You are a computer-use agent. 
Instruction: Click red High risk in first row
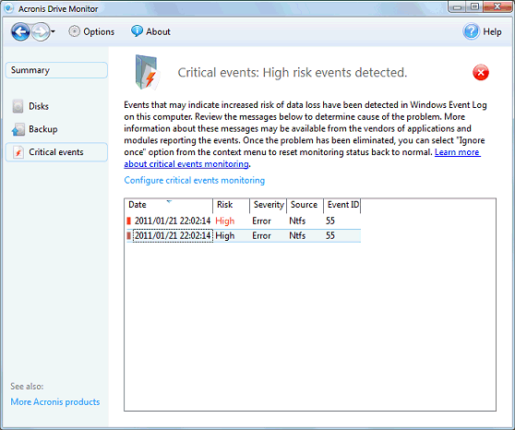[225, 221]
